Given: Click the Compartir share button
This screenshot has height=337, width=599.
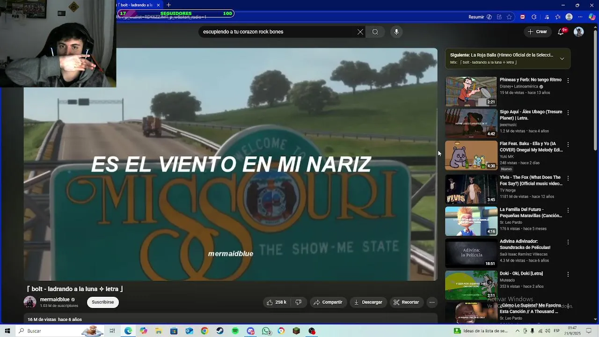Looking at the screenshot, I should (328, 302).
